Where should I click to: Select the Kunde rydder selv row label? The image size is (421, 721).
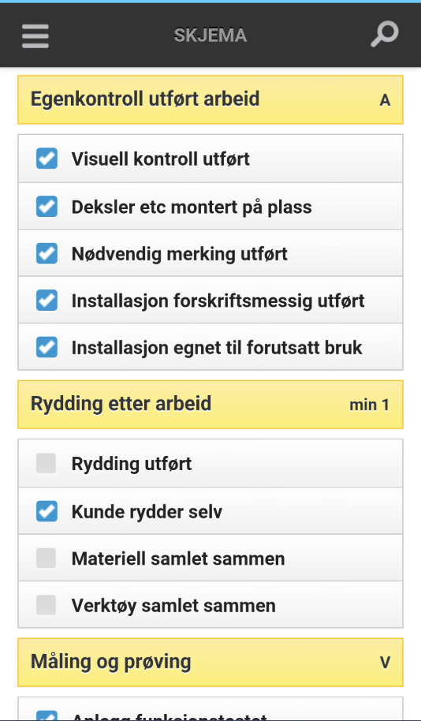point(147,512)
